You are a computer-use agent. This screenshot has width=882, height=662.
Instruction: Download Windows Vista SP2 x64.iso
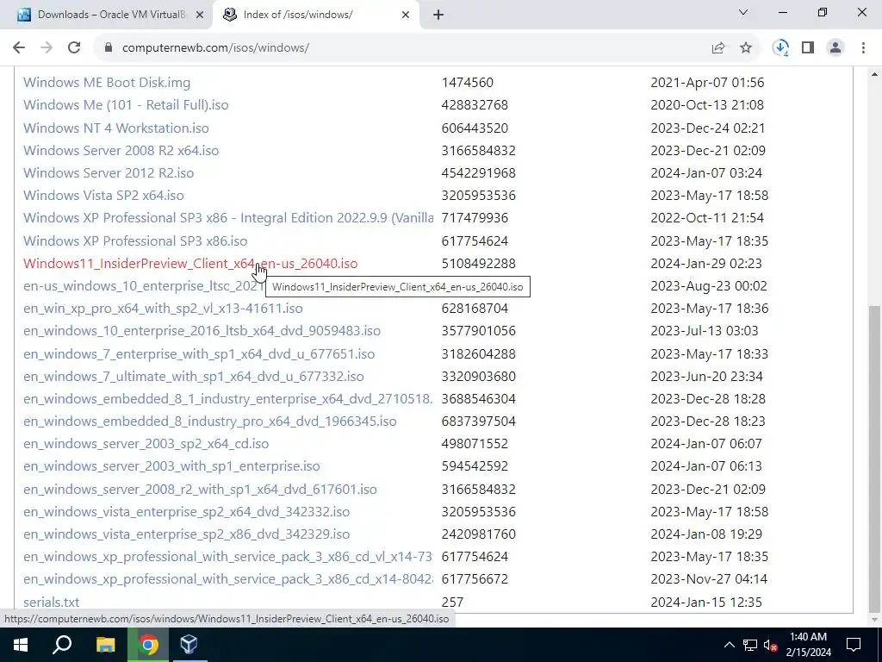[103, 196]
